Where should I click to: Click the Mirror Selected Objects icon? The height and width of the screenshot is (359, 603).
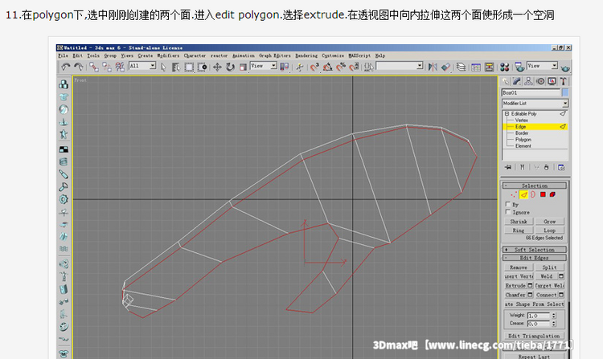point(433,67)
